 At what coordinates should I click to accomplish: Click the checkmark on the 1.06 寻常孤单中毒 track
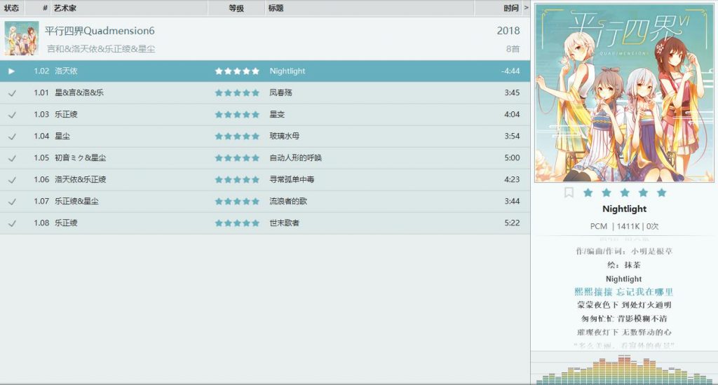pyautogui.click(x=12, y=180)
